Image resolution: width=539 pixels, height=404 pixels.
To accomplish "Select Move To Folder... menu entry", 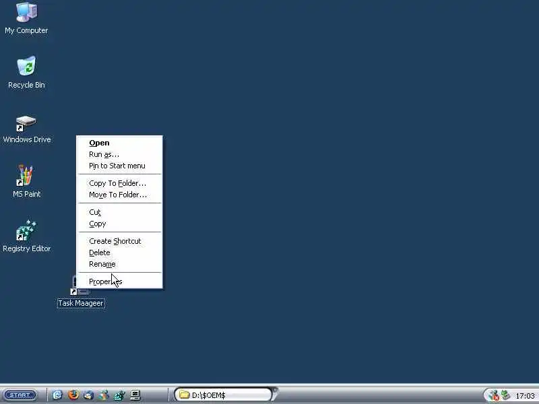I will coord(119,195).
